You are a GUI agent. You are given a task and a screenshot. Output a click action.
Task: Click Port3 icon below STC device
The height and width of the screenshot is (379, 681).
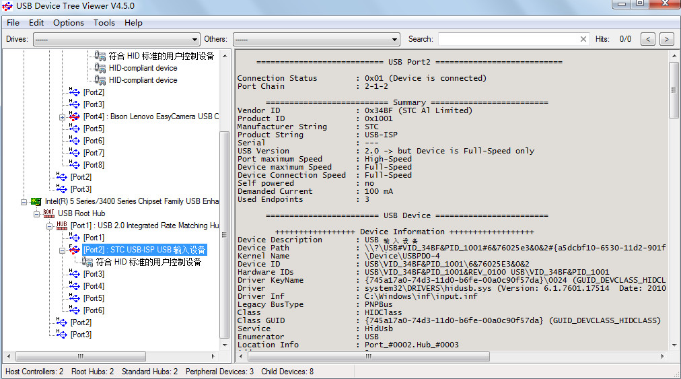click(74, 274)
